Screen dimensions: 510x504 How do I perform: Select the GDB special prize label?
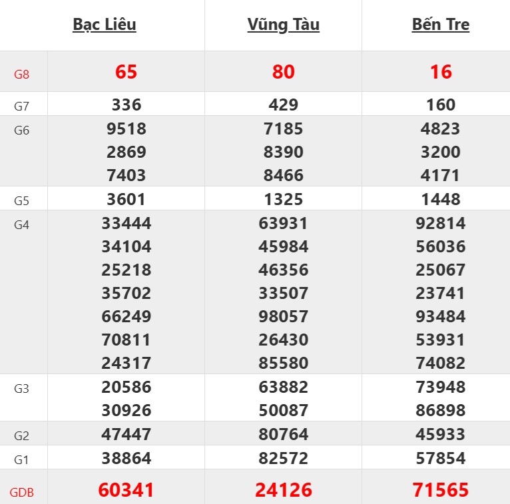click(22, 493)
